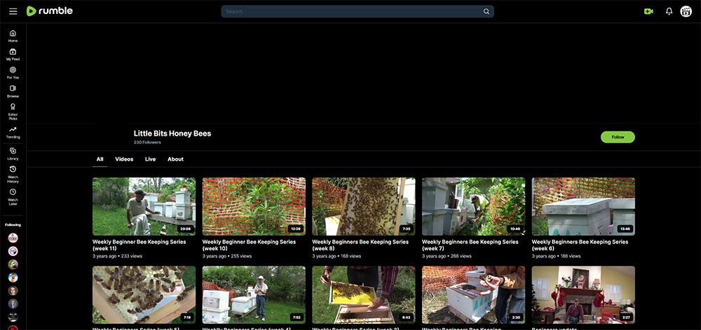Viewport: 701px width, 330px height.
Task: Click the 230 Followers link
Action: [x=147, y=142]
